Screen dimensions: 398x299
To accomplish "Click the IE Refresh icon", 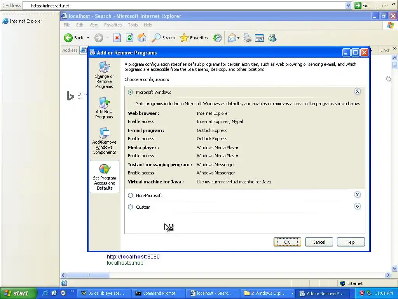I will click(x=129, y=38).
